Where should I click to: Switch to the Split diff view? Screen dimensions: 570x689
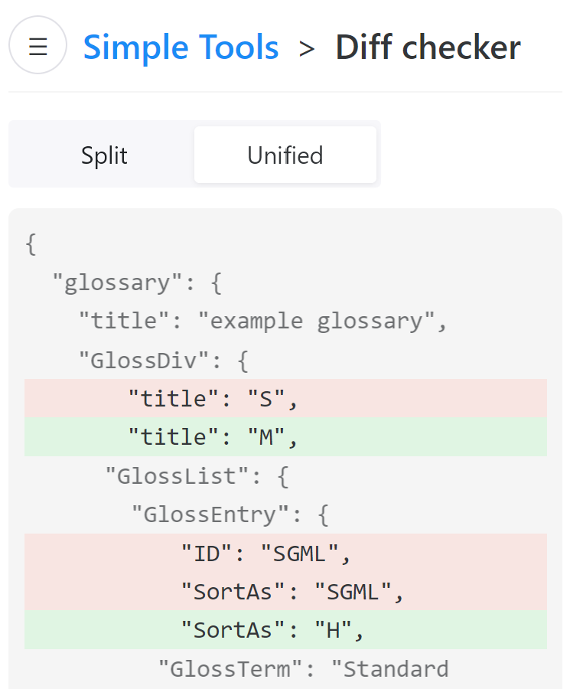[x=103, y=155]
